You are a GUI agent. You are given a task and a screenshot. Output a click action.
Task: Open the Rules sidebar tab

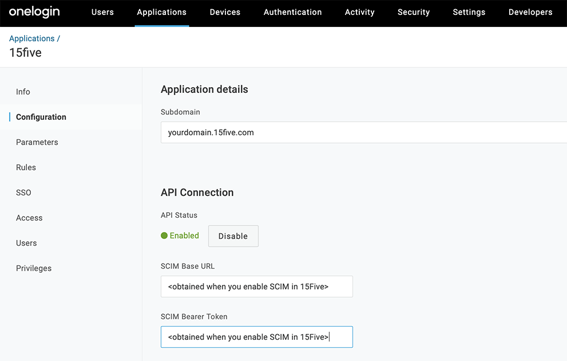26,167
